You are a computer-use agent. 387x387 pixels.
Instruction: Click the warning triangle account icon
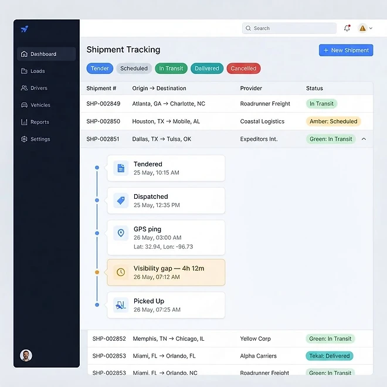coord(362,28)
